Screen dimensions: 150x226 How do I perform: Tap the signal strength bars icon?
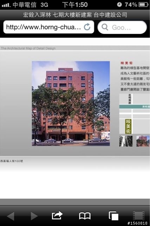pos(6,5)
